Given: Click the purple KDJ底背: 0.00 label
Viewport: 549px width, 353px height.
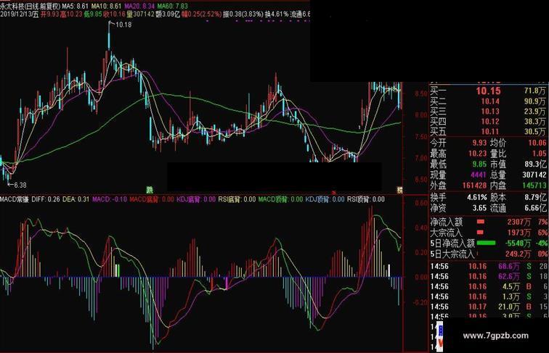Looking at the screenshot, I should (x=196, y=199).
